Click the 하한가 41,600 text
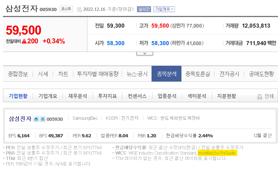This screenshot has width=278, height=170. pos(187,43)
